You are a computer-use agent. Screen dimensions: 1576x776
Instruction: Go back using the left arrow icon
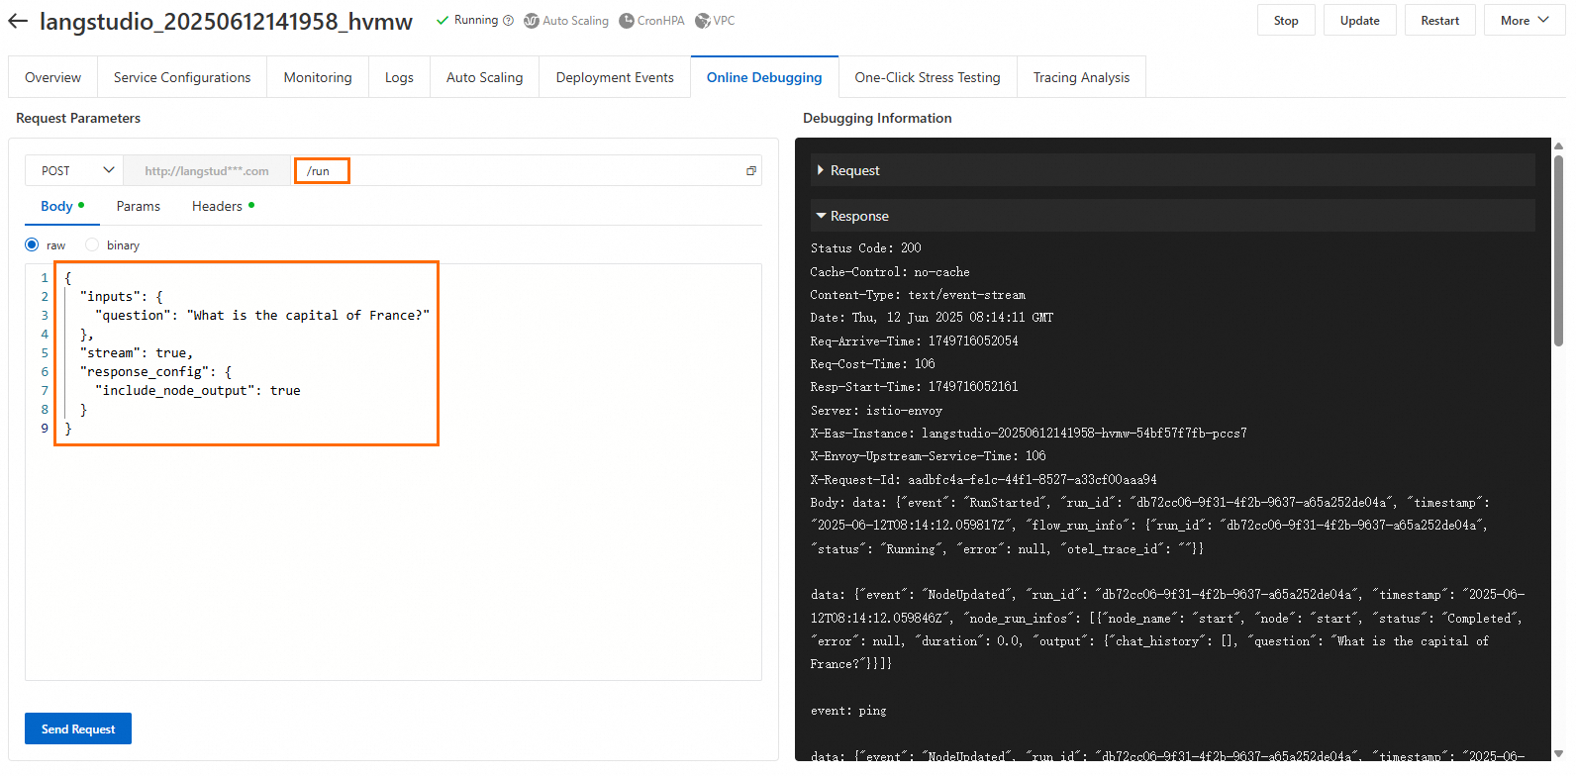(x=18, y=21)
